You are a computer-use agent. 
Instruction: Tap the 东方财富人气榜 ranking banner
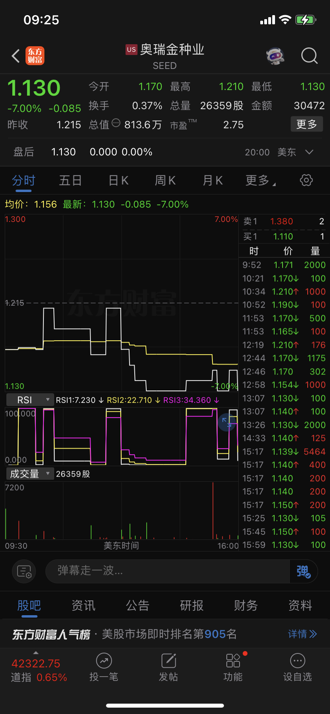[165, 634]
